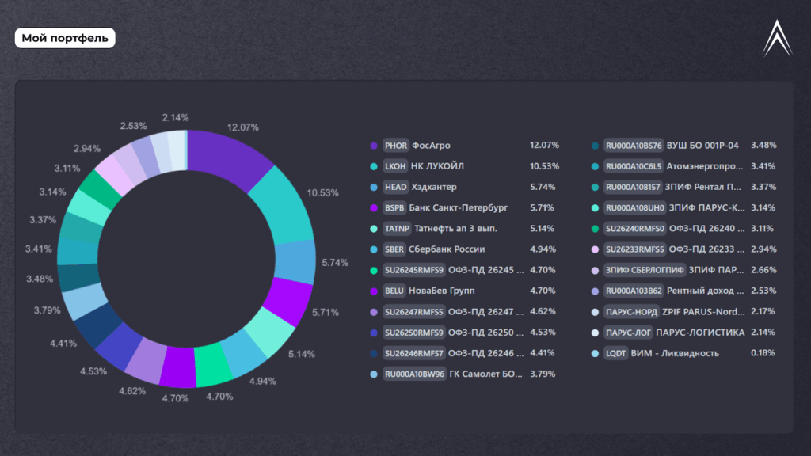Image resolution: width=811 pixels, height=456 pixels.
Task: Click the SU26233RMFS5 ticker badge
Action: tap(634, 249)
